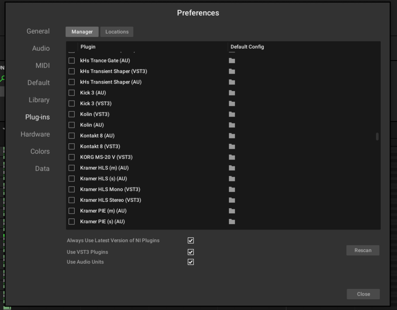
Task: Open folder icon for KORG MS-20 V
Action: 232,157
